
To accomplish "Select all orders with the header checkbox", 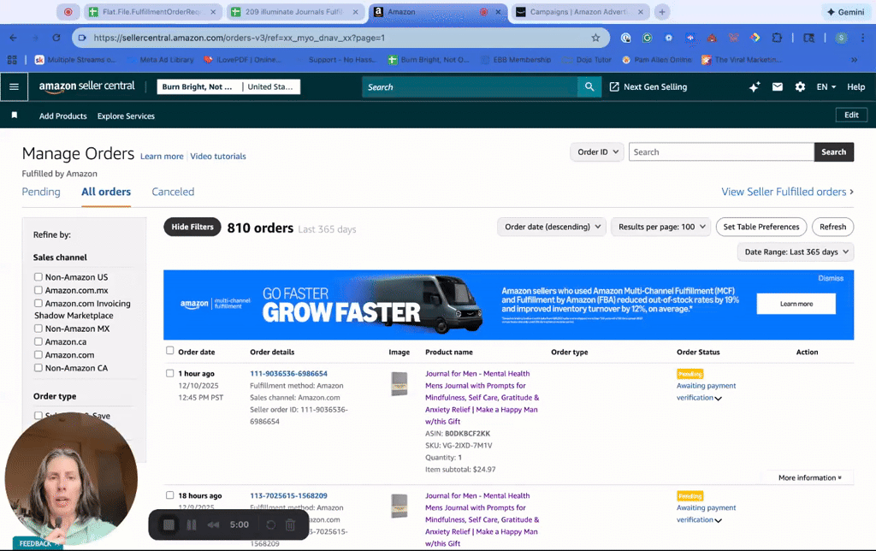I will pyautogui.click(x=169, y=351).
